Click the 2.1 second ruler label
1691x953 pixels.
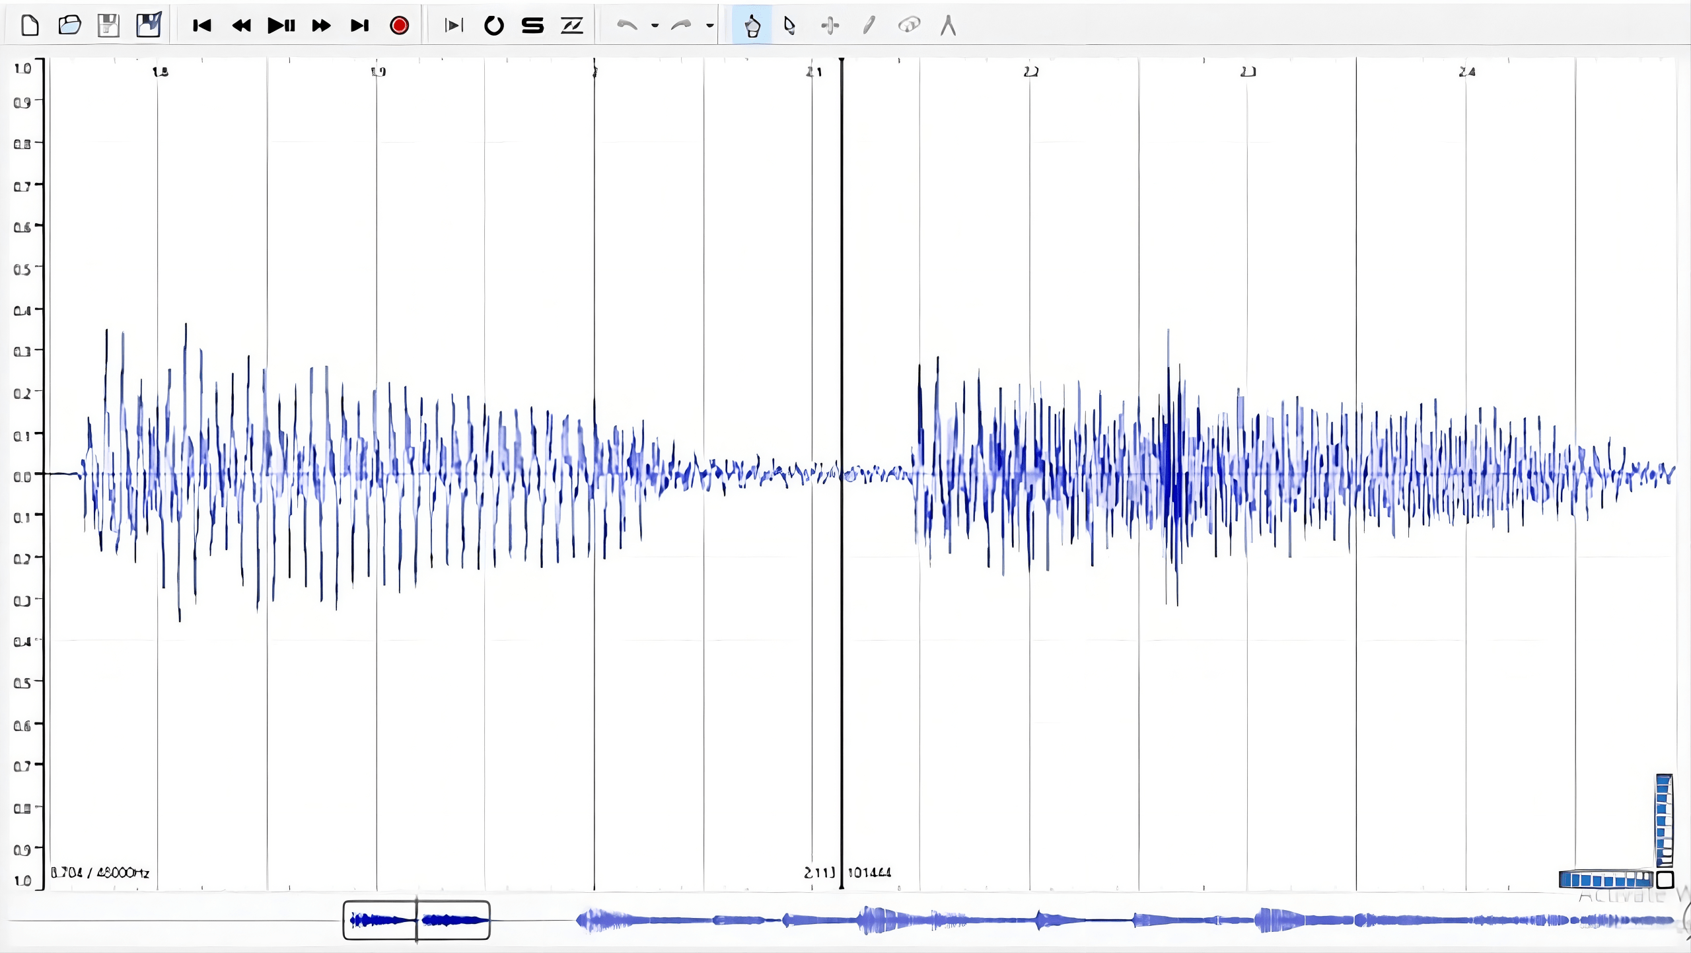814,71
